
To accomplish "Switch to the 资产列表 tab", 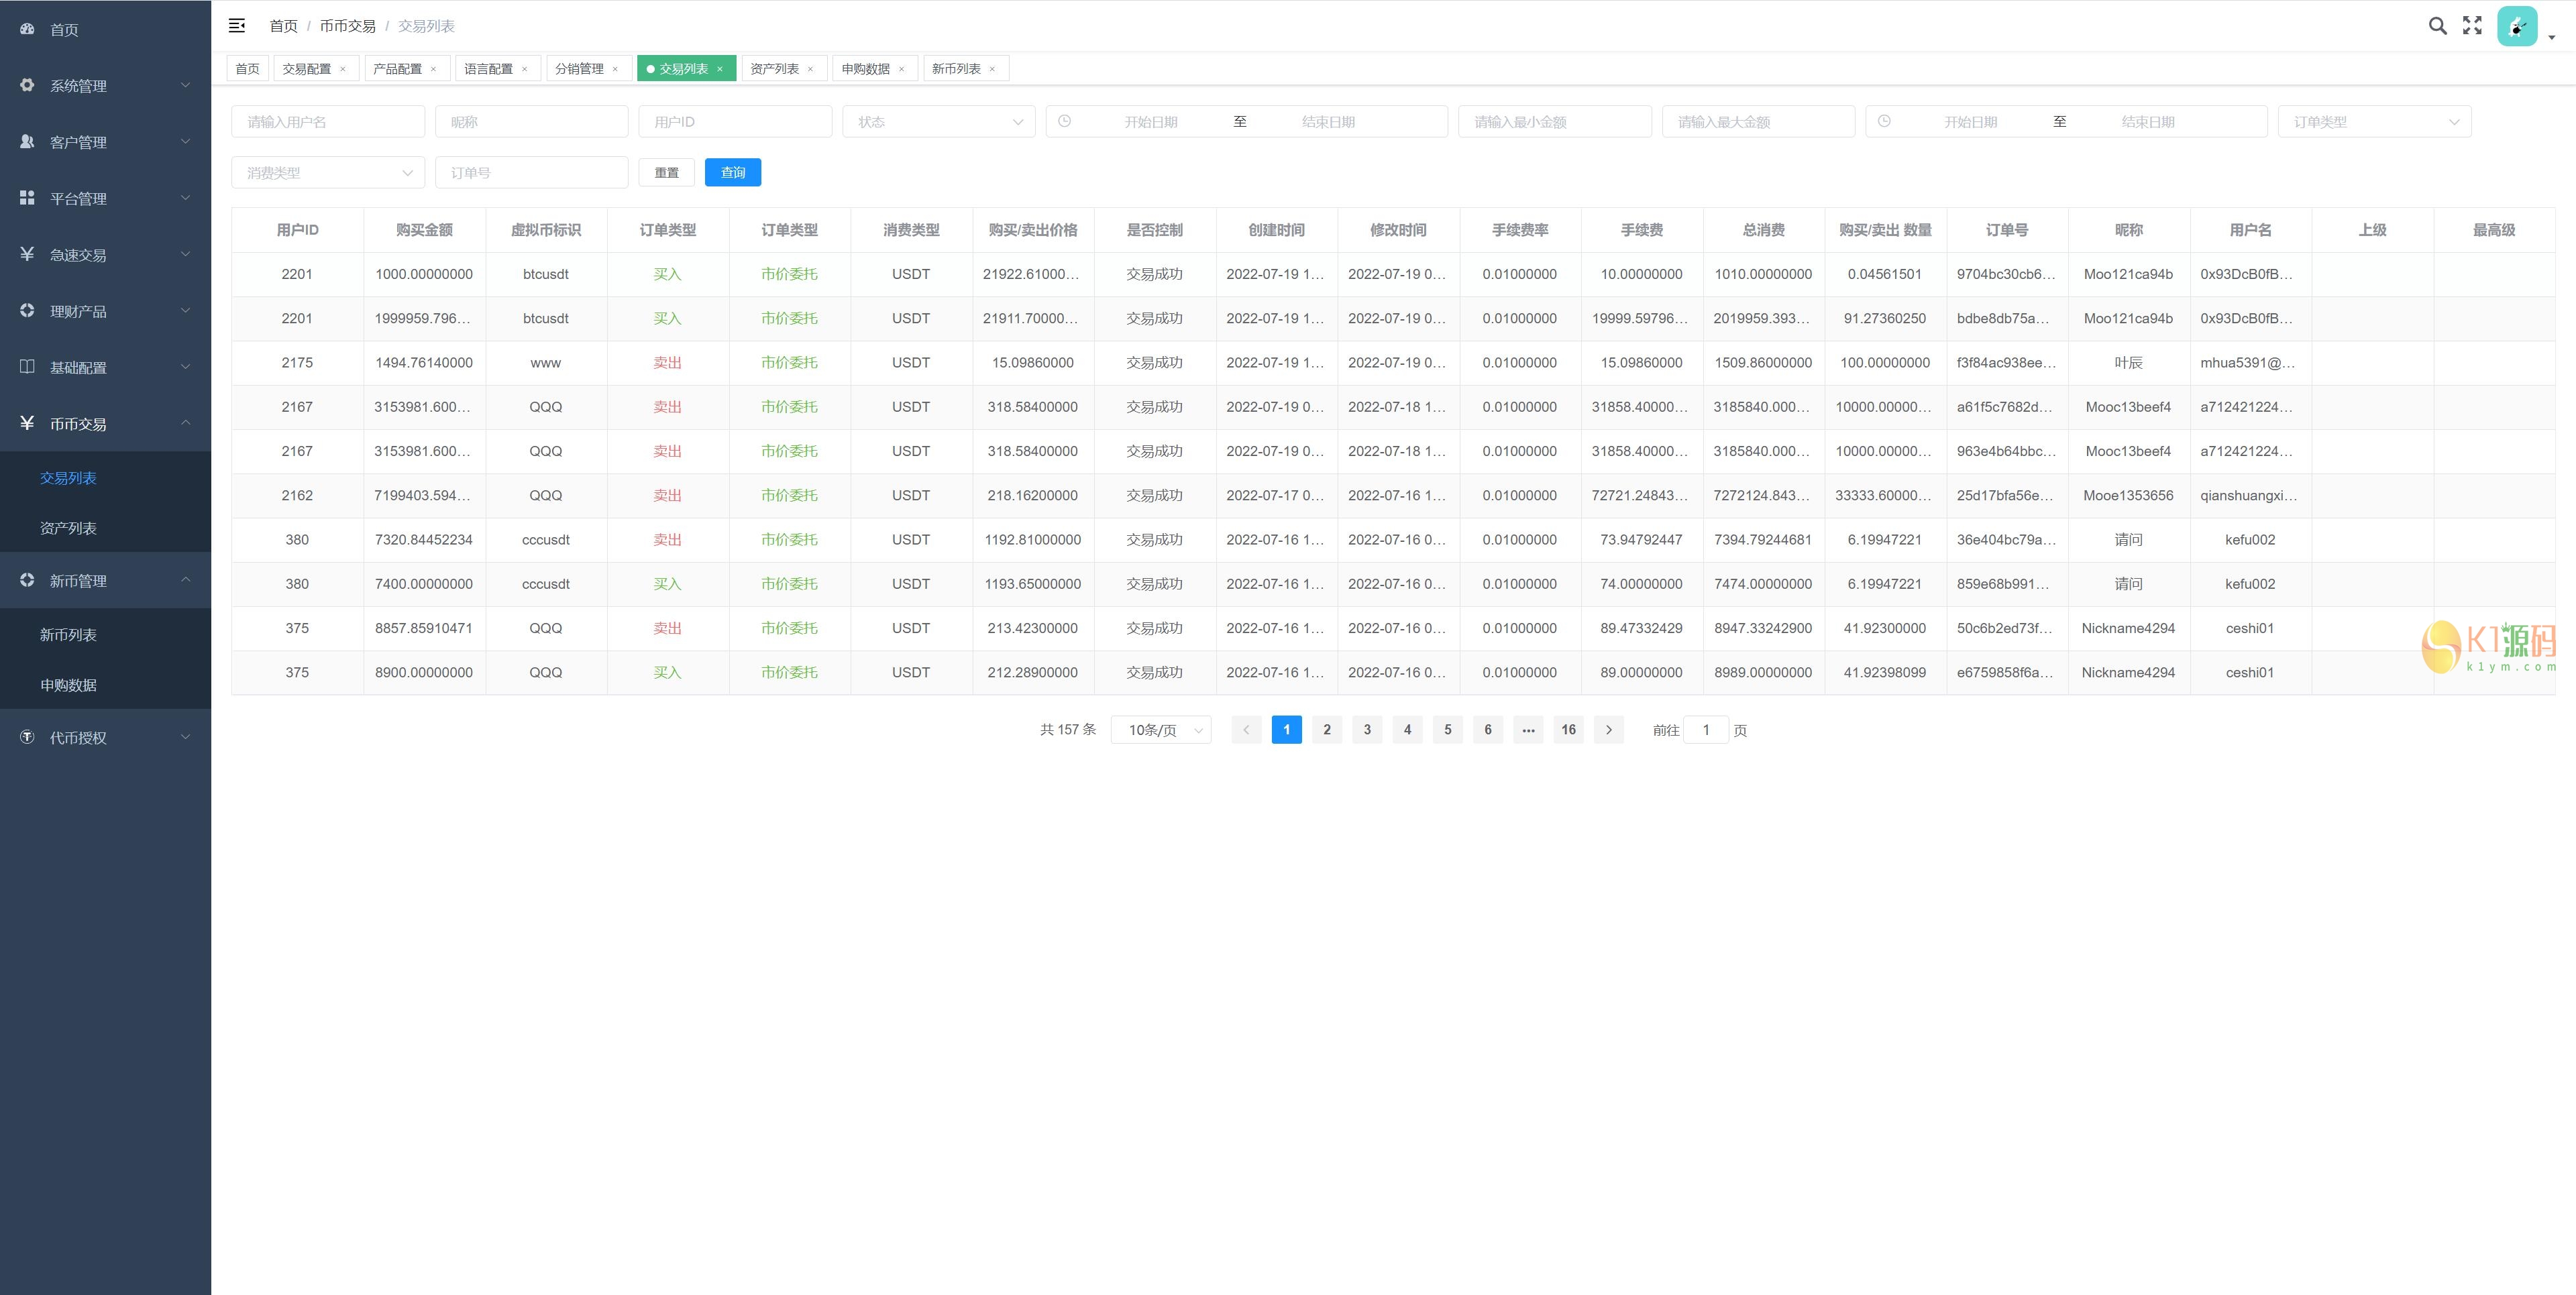I will pyautogui.click(x=774, y=69).
